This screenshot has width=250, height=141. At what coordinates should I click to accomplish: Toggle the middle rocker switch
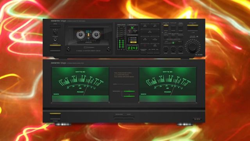pyautogui.click(x=173, y=29)
